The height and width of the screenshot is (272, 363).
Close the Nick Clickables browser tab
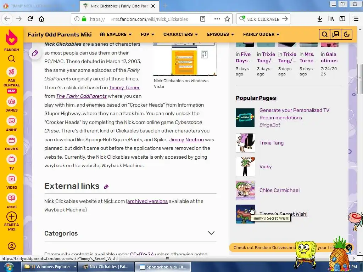tap(153, 6)
